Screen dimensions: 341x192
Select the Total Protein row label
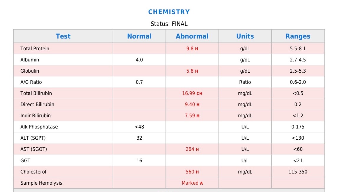tap(35, 49)
